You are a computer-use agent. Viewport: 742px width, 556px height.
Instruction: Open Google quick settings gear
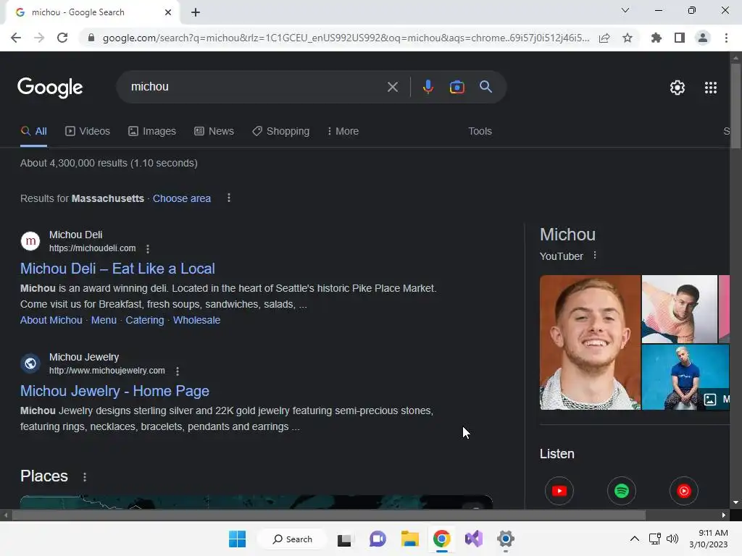point(678,88)
